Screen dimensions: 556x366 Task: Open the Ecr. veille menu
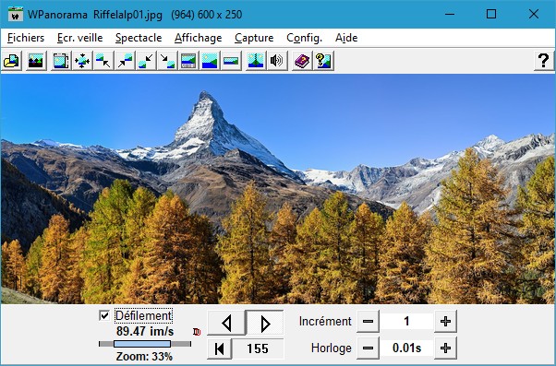[79, 38]
